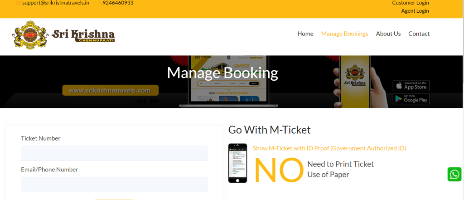Image resolution: width=464 pixels, height=200 pixels.
Task: Click Show M-Ticket with ID Proof text
Action: tap(329, 148)
